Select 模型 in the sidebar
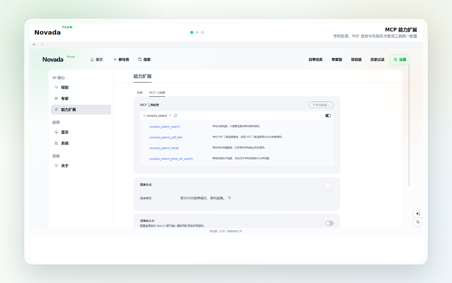Screen dimensions: 452x283 pos(81,87)
